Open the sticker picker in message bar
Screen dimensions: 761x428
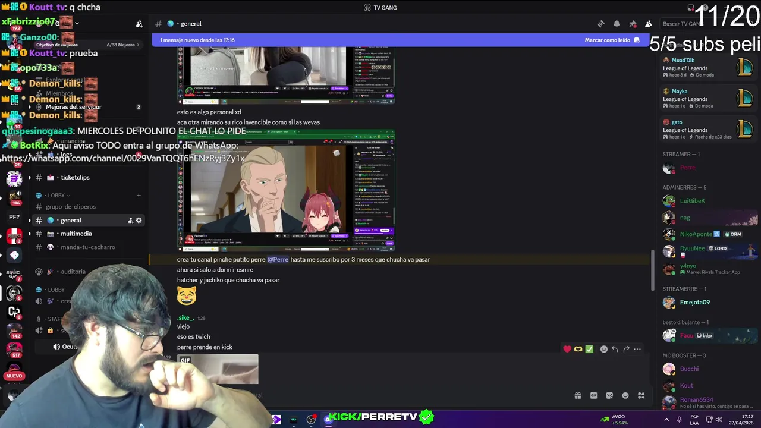[x=609, y=395]
